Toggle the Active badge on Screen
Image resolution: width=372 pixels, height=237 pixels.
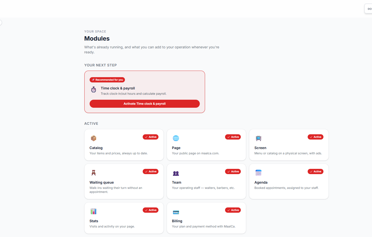point(315,137)
